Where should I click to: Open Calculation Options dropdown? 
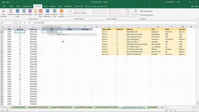pyautogui.click(x=136, y=13)
